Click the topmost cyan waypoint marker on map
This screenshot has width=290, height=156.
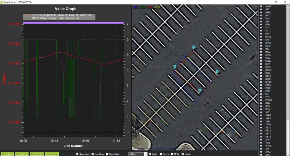(x=194, y=47)
